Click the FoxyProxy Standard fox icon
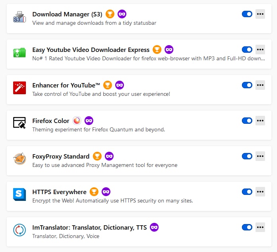277x252 pixels. 20,159
